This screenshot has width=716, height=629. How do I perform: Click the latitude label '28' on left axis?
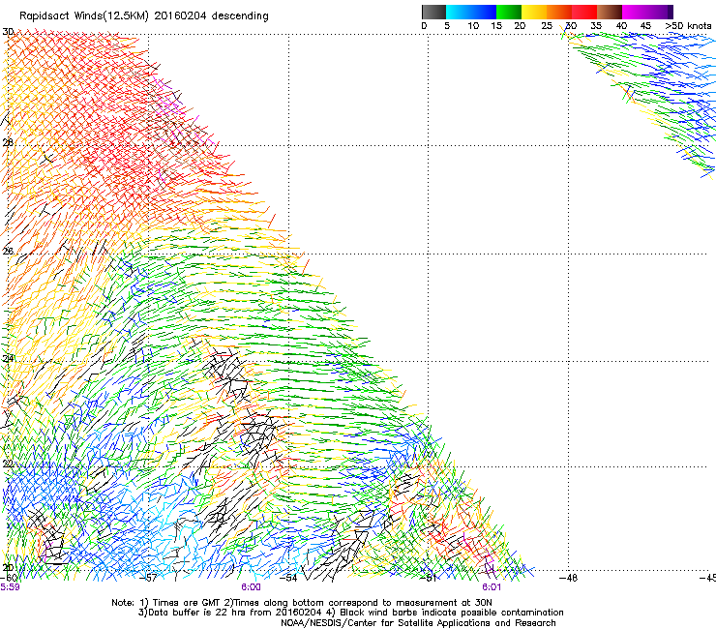tap(8, 142)
